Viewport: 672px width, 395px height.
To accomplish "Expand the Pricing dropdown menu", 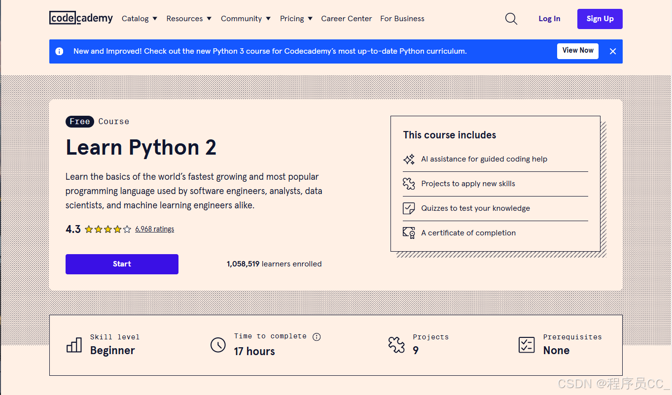I will (x=296, y=19).
